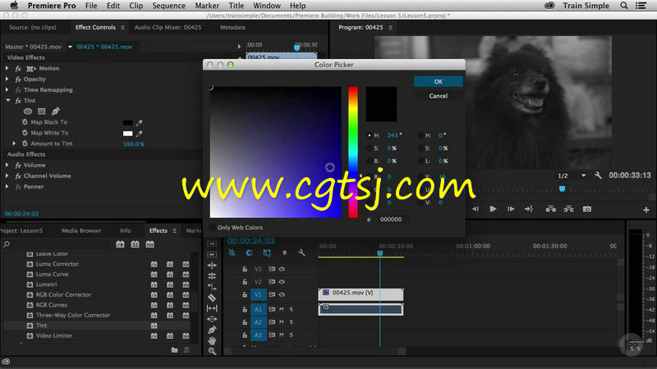The image size is (657, 369).
Task: Step forward one frame
Action: click(511, 209)
